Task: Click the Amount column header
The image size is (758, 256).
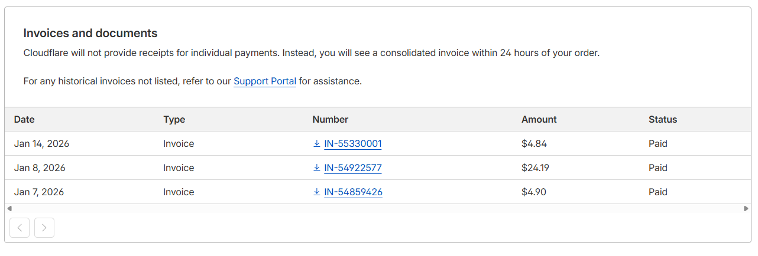Action: point(539,119)
